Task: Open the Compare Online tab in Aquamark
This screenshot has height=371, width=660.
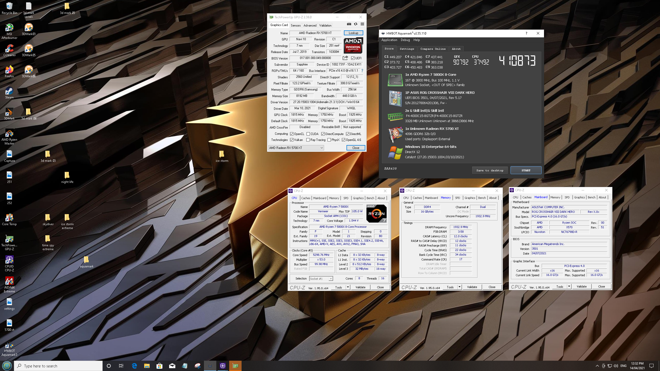Action: click(433, 49)
